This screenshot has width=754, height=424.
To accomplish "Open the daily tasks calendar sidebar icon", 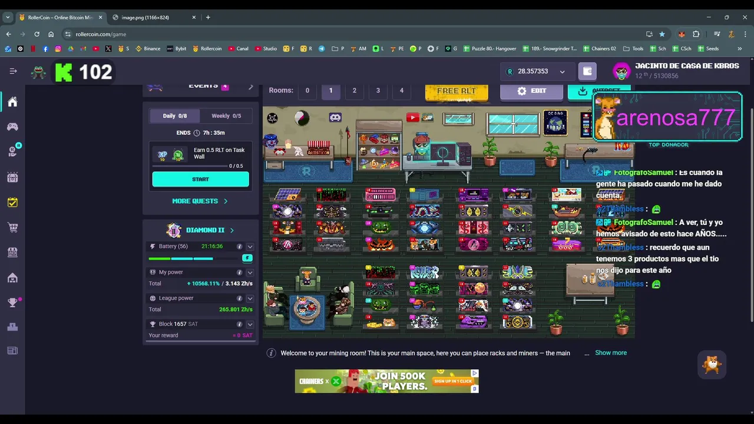I will coord(12,202).
